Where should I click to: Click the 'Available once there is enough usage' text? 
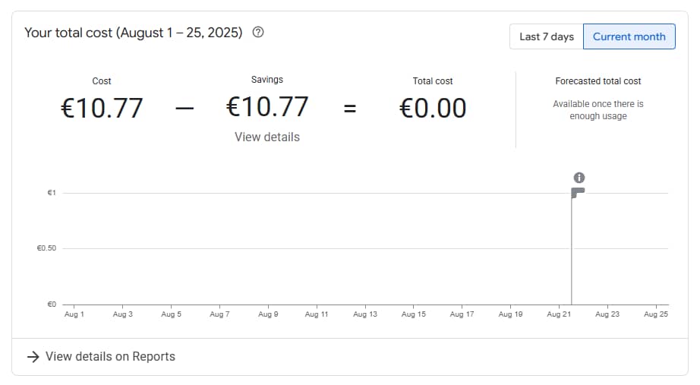coord(598,110)
